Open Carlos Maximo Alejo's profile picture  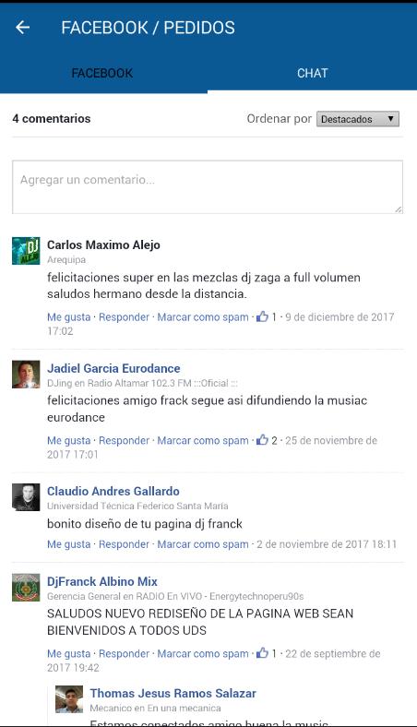click(26, 251)
